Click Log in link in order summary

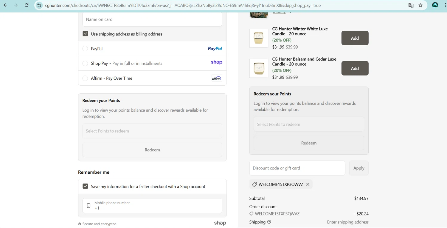click(x=259, y=103)
